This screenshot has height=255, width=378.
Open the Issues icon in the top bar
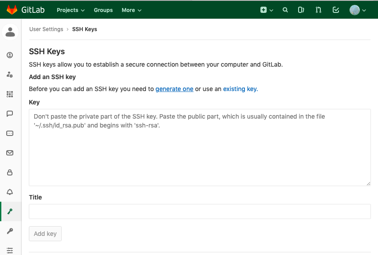pos(301,10)
